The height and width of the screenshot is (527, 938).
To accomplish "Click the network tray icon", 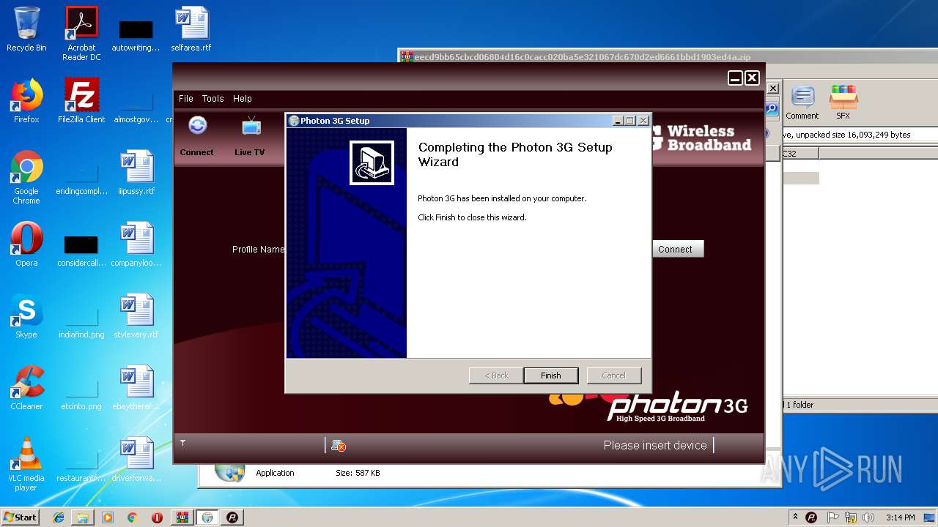I will (850, 517).
